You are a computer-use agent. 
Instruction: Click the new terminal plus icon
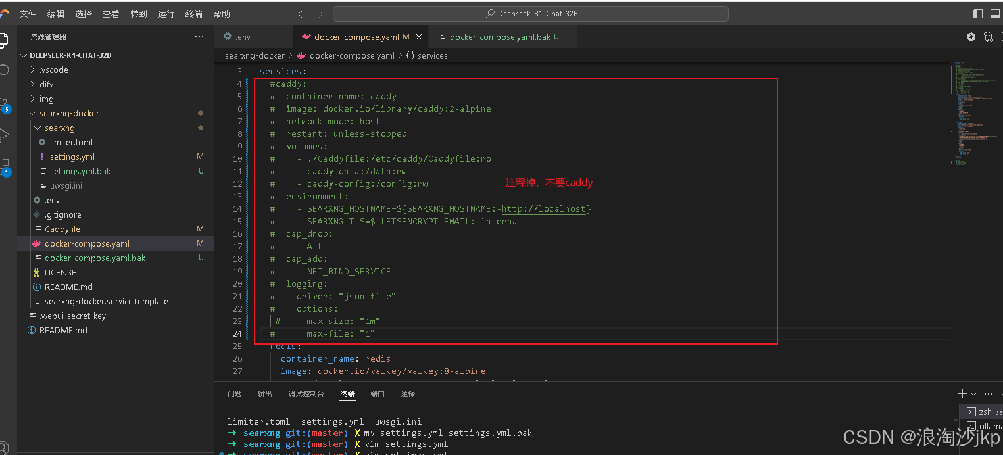pyautogui.click(x=963, y=394)
